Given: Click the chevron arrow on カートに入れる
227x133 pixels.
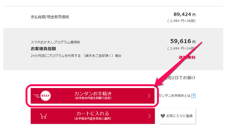Looking at the screenshot, I should 149,116.
